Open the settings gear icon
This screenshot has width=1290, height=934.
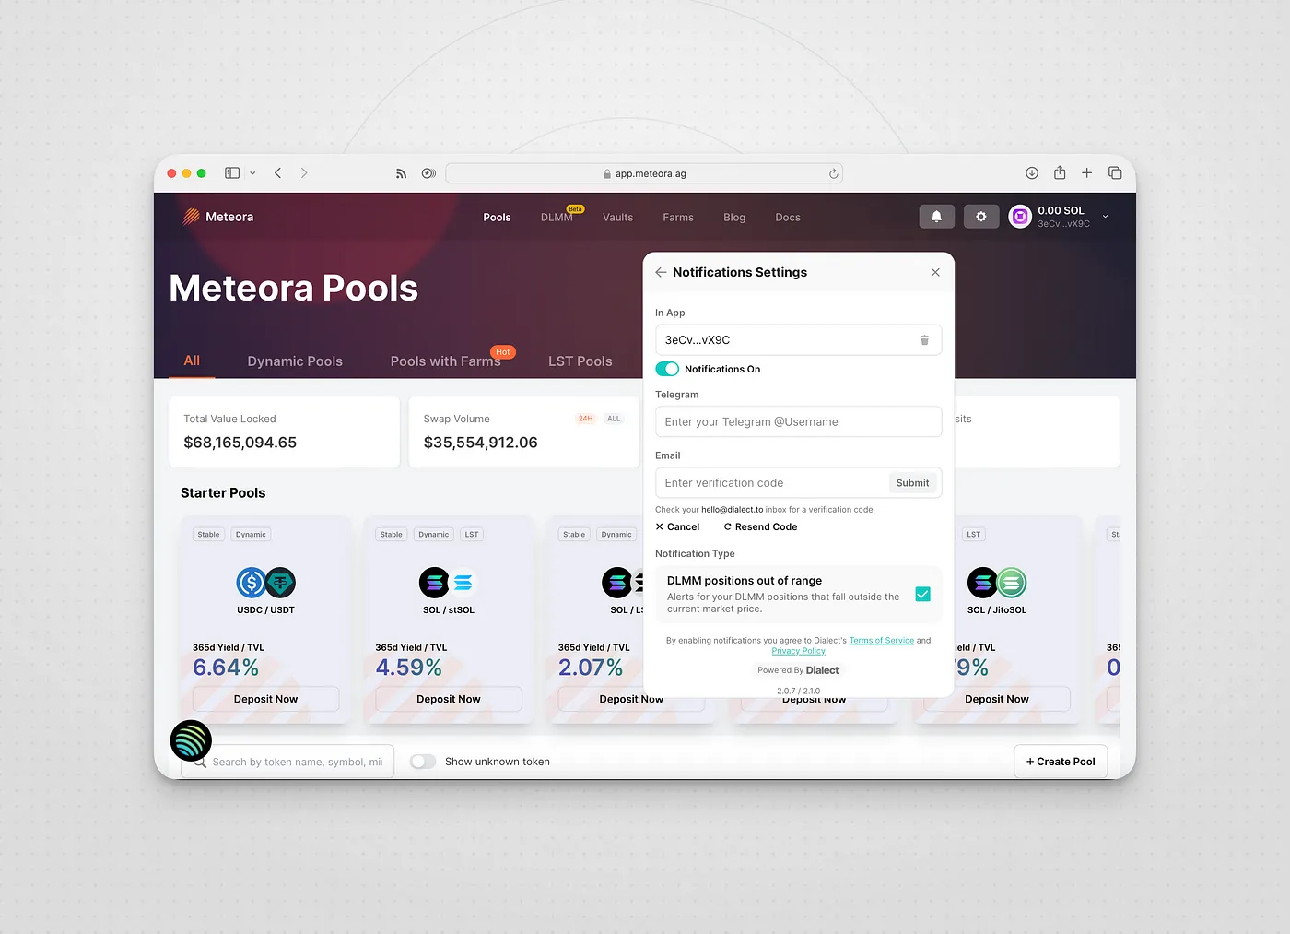coord(981,217)
